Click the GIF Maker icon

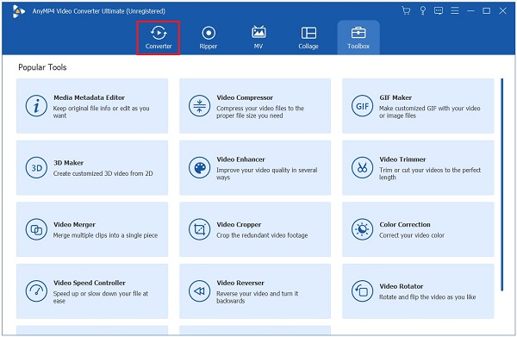click(362, 106)
